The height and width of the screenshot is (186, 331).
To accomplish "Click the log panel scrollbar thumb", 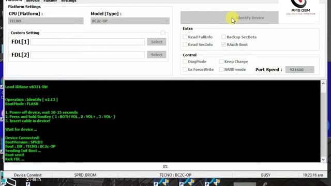I will 323,124.
